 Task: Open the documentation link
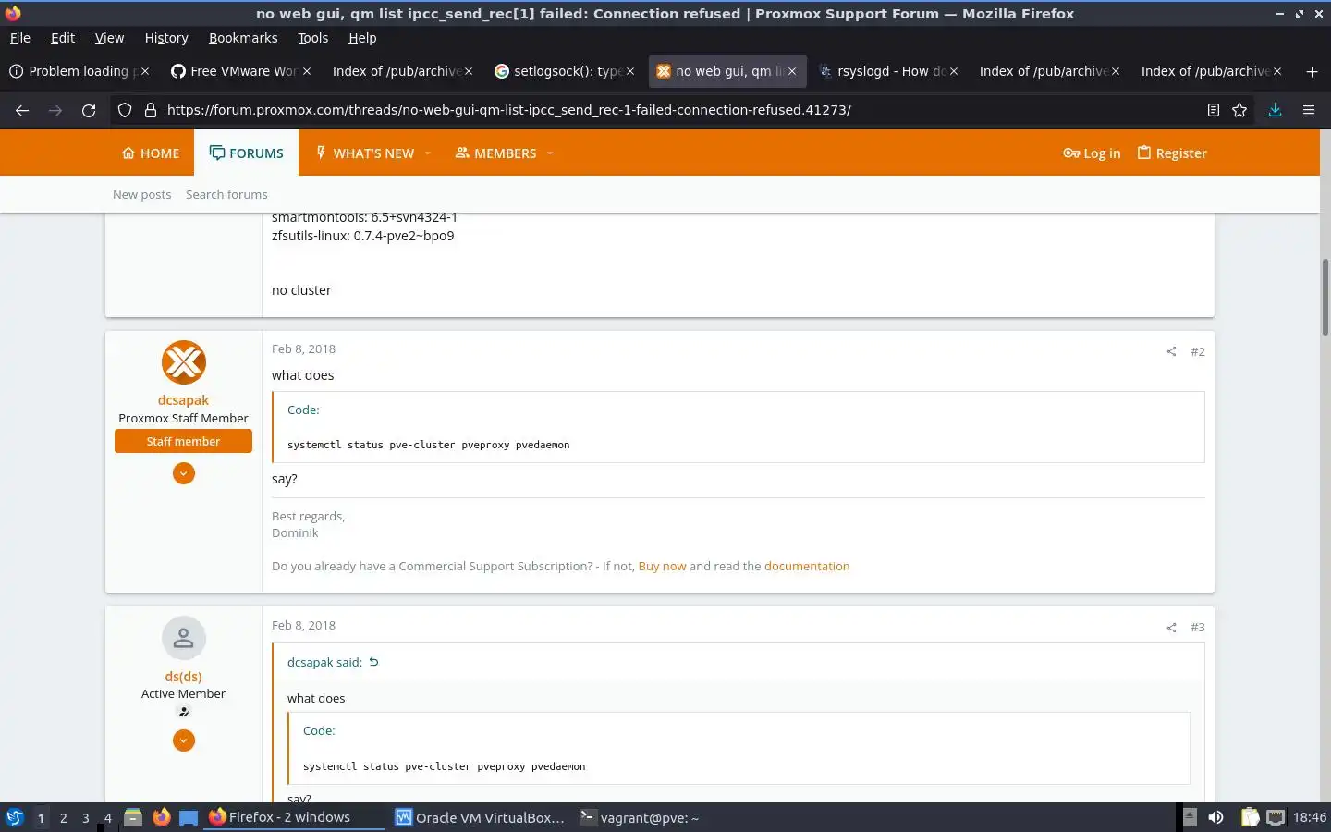pyautogui.click(x=807, y=567)
